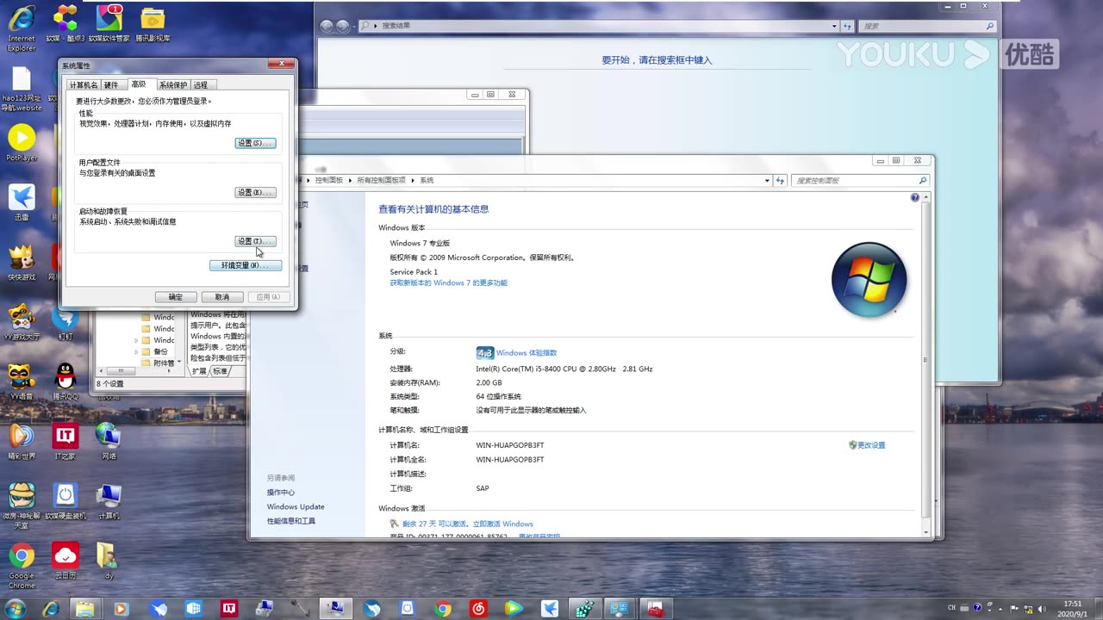Viewport: 1103px width, 620px height.
Task: Select 标准 tab in services window
Action: (220, 371)
